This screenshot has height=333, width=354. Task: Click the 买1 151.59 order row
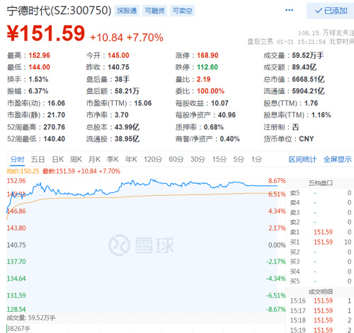(321, 243)
